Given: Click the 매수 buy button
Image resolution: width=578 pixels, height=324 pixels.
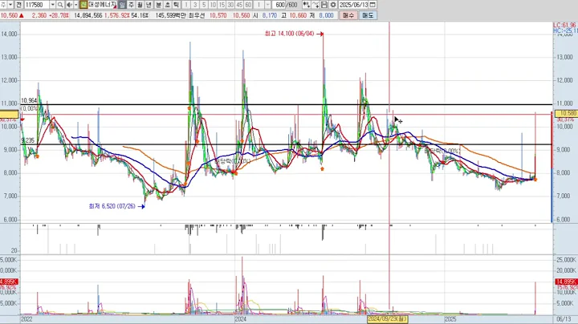Looking at the screenshot, I should point(348,15).
